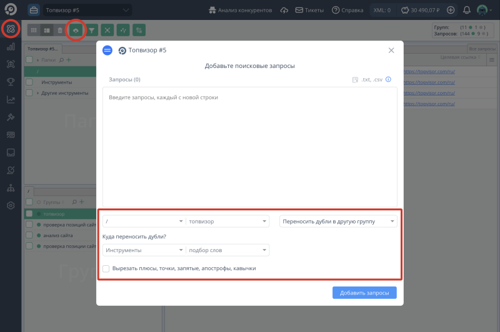Add new group with plus icon

pos(82,202)
